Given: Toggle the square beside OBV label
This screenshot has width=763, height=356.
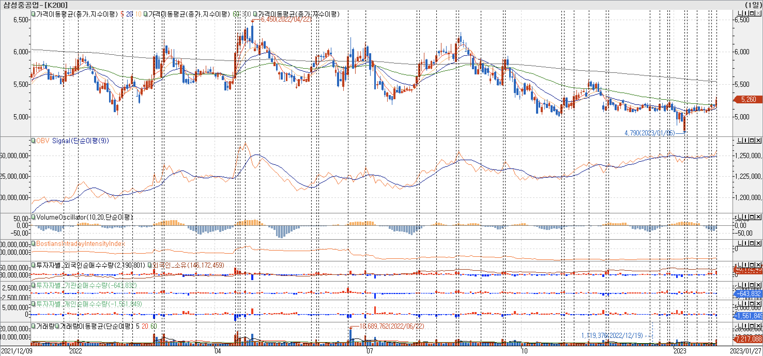Looking at the screenshot, I should point(33,141).
